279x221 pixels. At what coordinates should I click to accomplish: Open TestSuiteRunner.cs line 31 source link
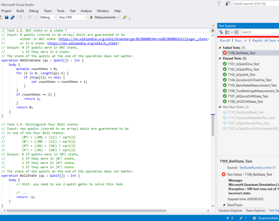[x=257, y=168]
